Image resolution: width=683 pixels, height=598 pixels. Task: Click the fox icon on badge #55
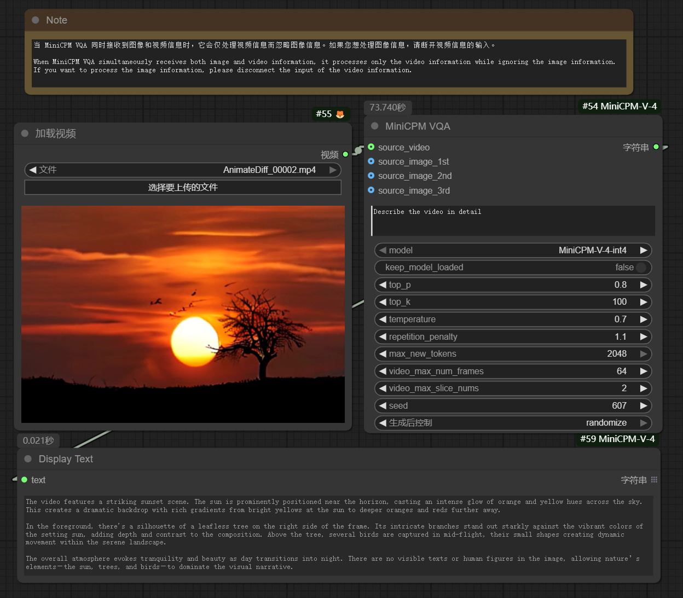click(340, 114)
